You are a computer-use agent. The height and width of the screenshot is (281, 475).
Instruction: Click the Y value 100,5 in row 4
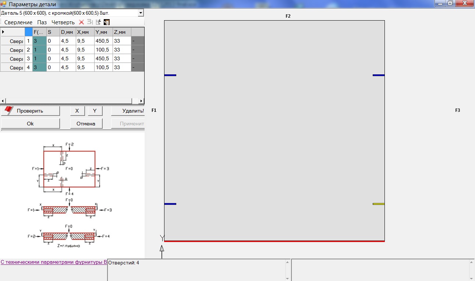tap(103, 67)
